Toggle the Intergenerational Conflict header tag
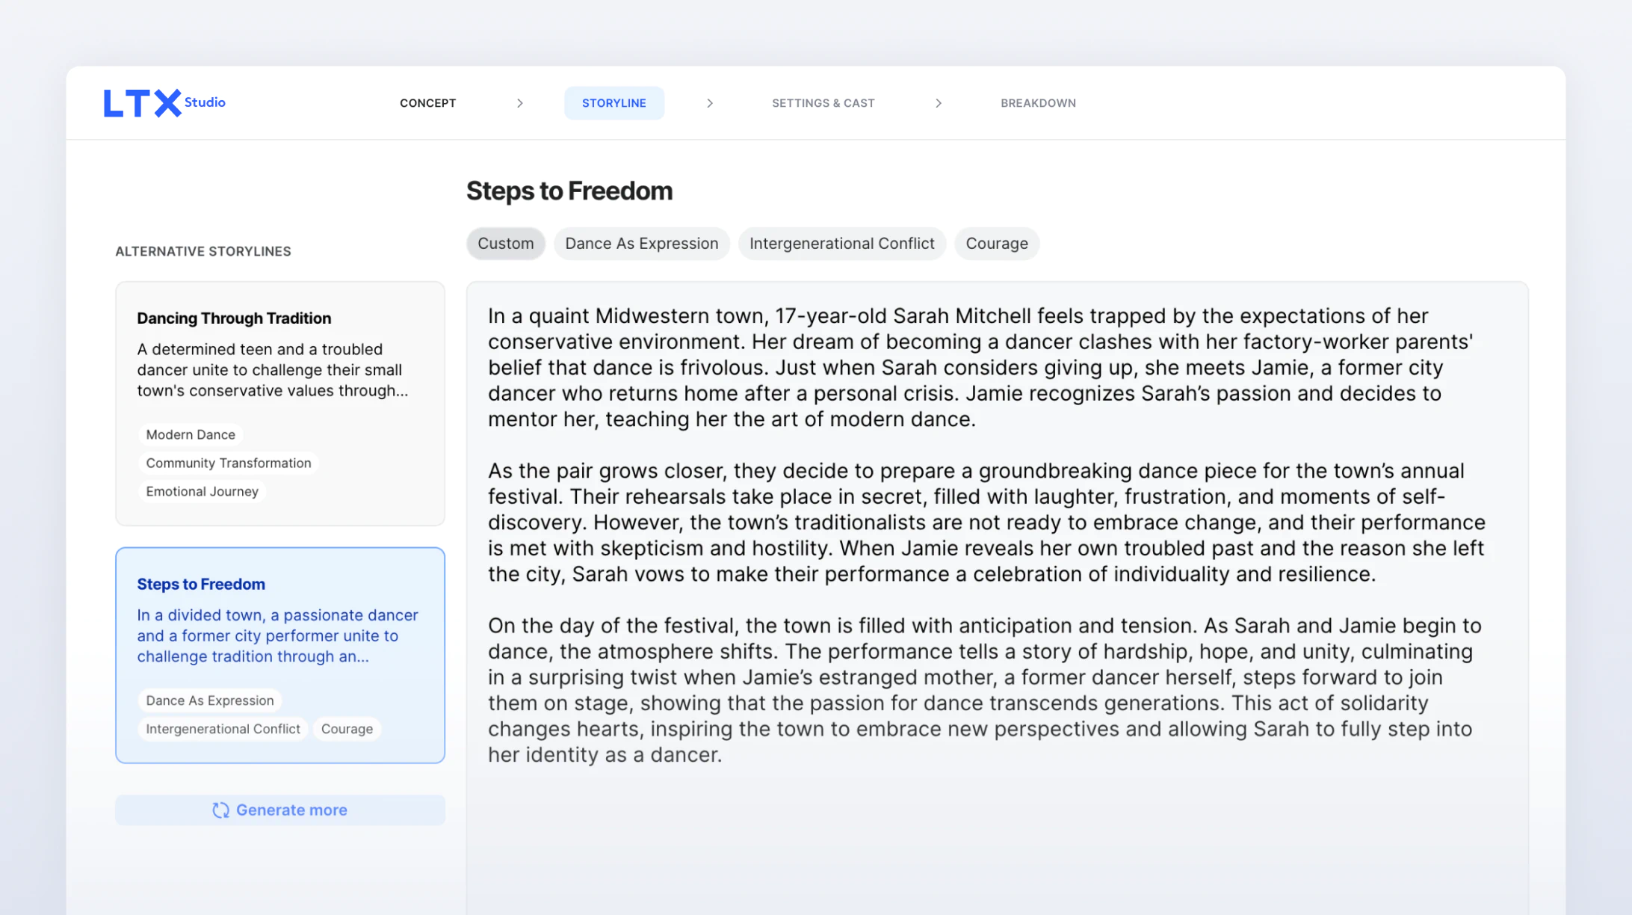Screen dimensions: 1632x915 pos(842,244)
